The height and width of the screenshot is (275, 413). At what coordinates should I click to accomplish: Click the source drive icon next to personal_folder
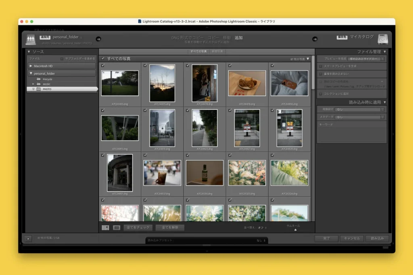[31, 39]
